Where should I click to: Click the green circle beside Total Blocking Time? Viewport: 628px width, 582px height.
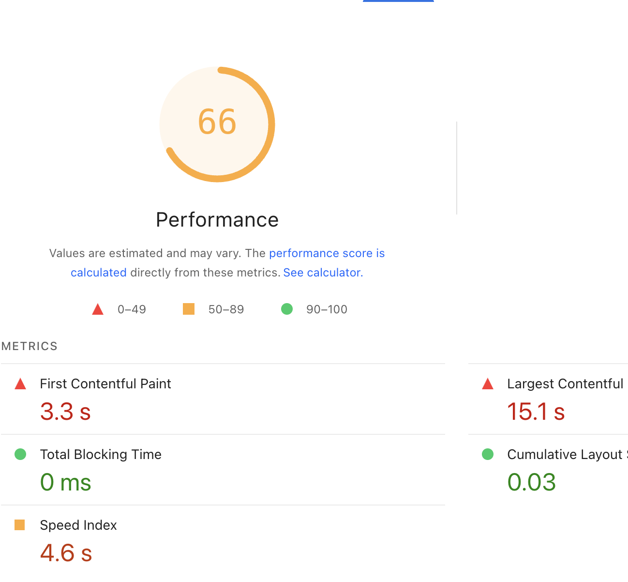[20, 454]
